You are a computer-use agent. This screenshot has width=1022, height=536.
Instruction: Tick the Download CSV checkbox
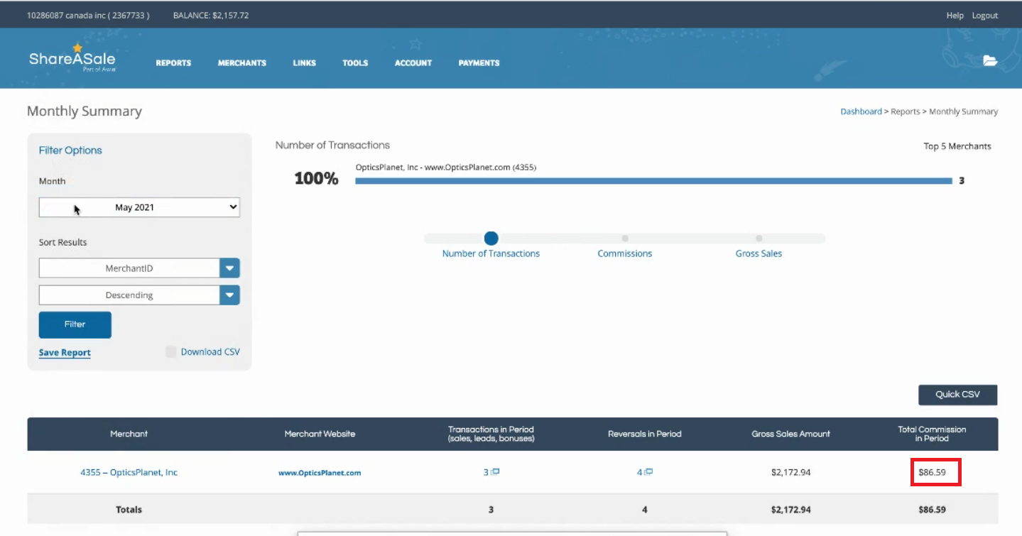pyautogui.click(x=170, y=351)
